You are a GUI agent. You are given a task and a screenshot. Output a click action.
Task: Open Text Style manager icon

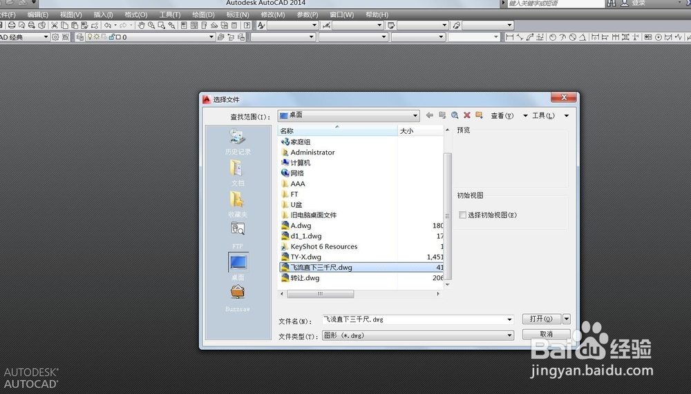tap(261, 26)
